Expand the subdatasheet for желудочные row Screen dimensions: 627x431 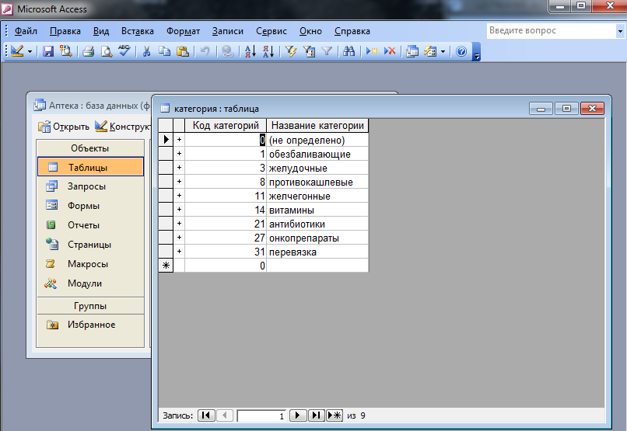[179, 168]
